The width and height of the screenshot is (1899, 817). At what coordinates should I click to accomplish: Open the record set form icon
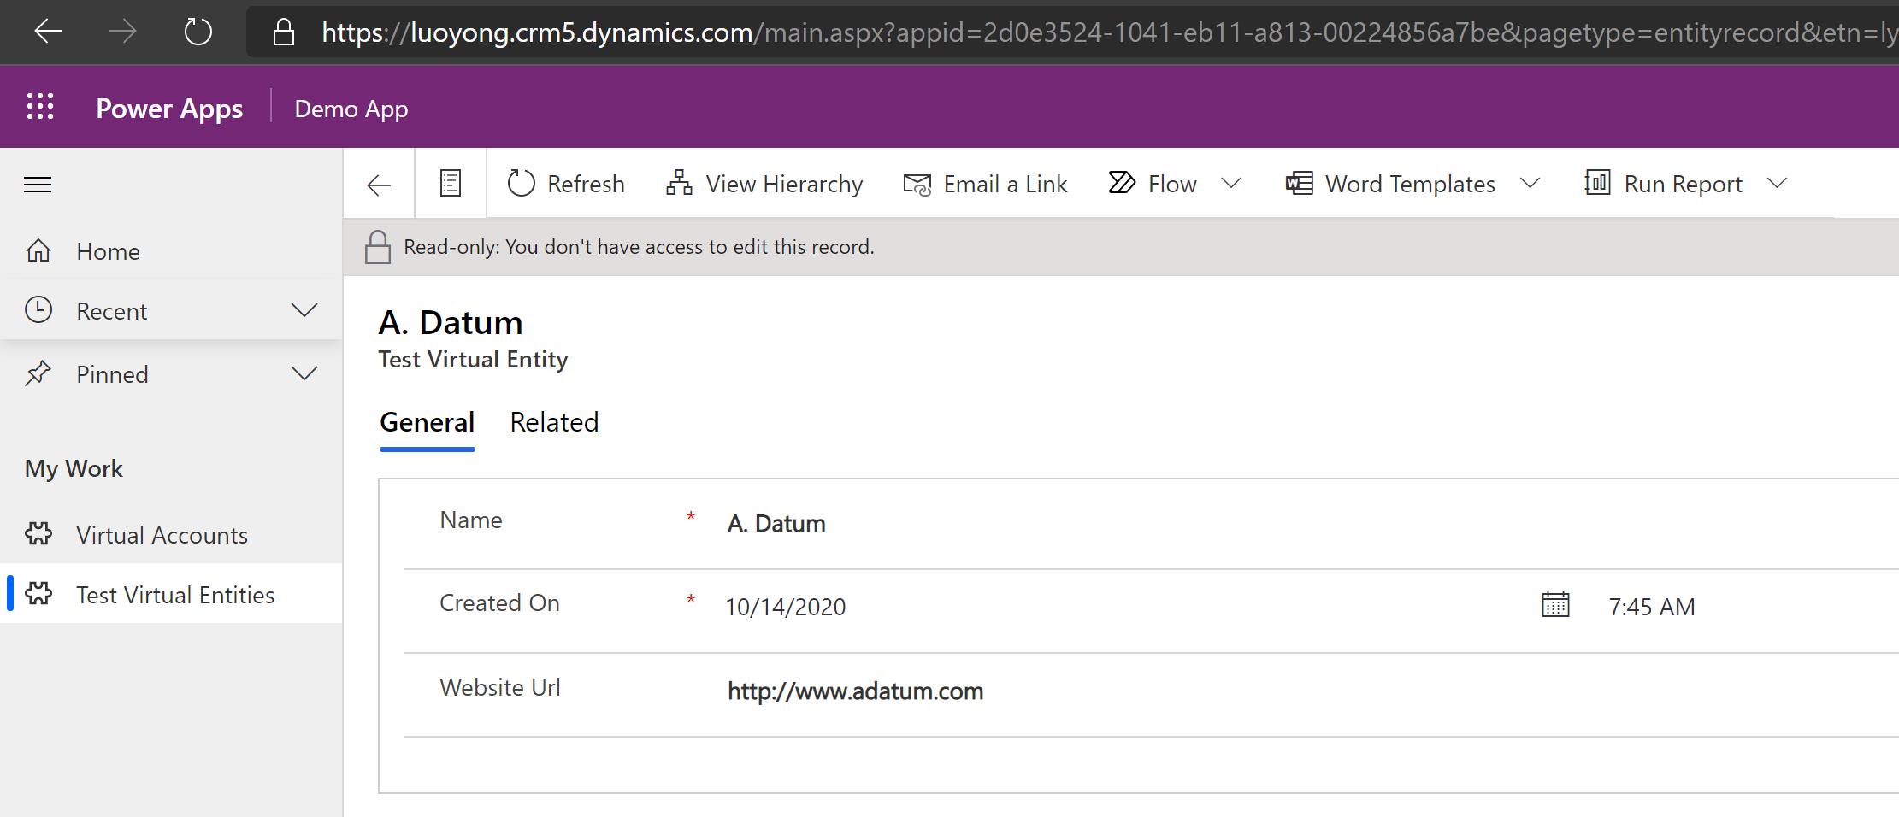tap(451, 183)
